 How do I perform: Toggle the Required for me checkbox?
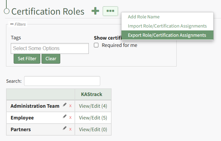coord(96,45)
